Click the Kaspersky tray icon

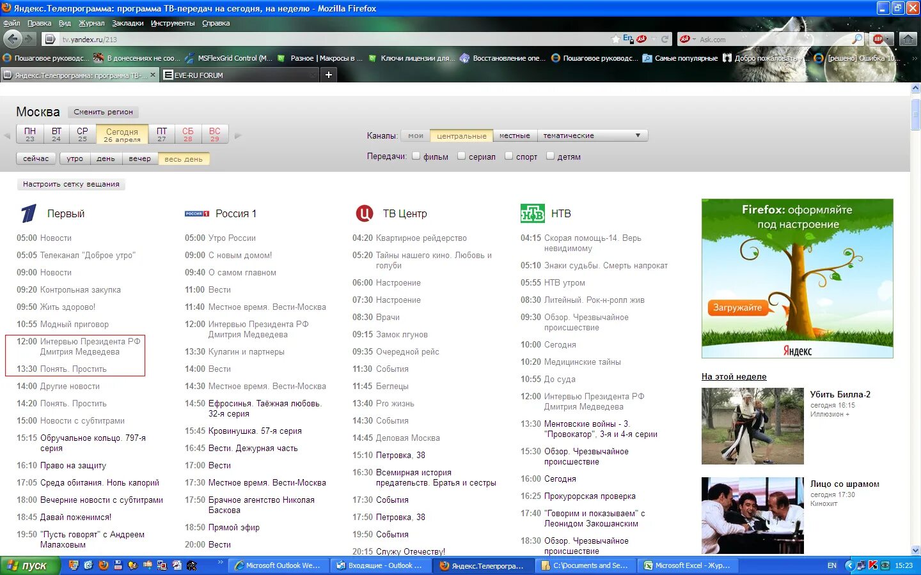click(873, 565)
